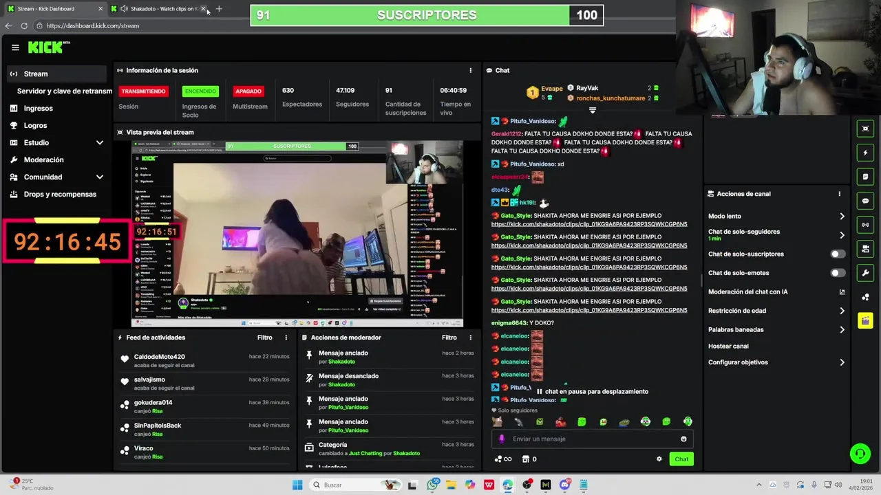Open chat settings gear icon
The width and height of the screenshot is (881, 495).
point(659,459)
